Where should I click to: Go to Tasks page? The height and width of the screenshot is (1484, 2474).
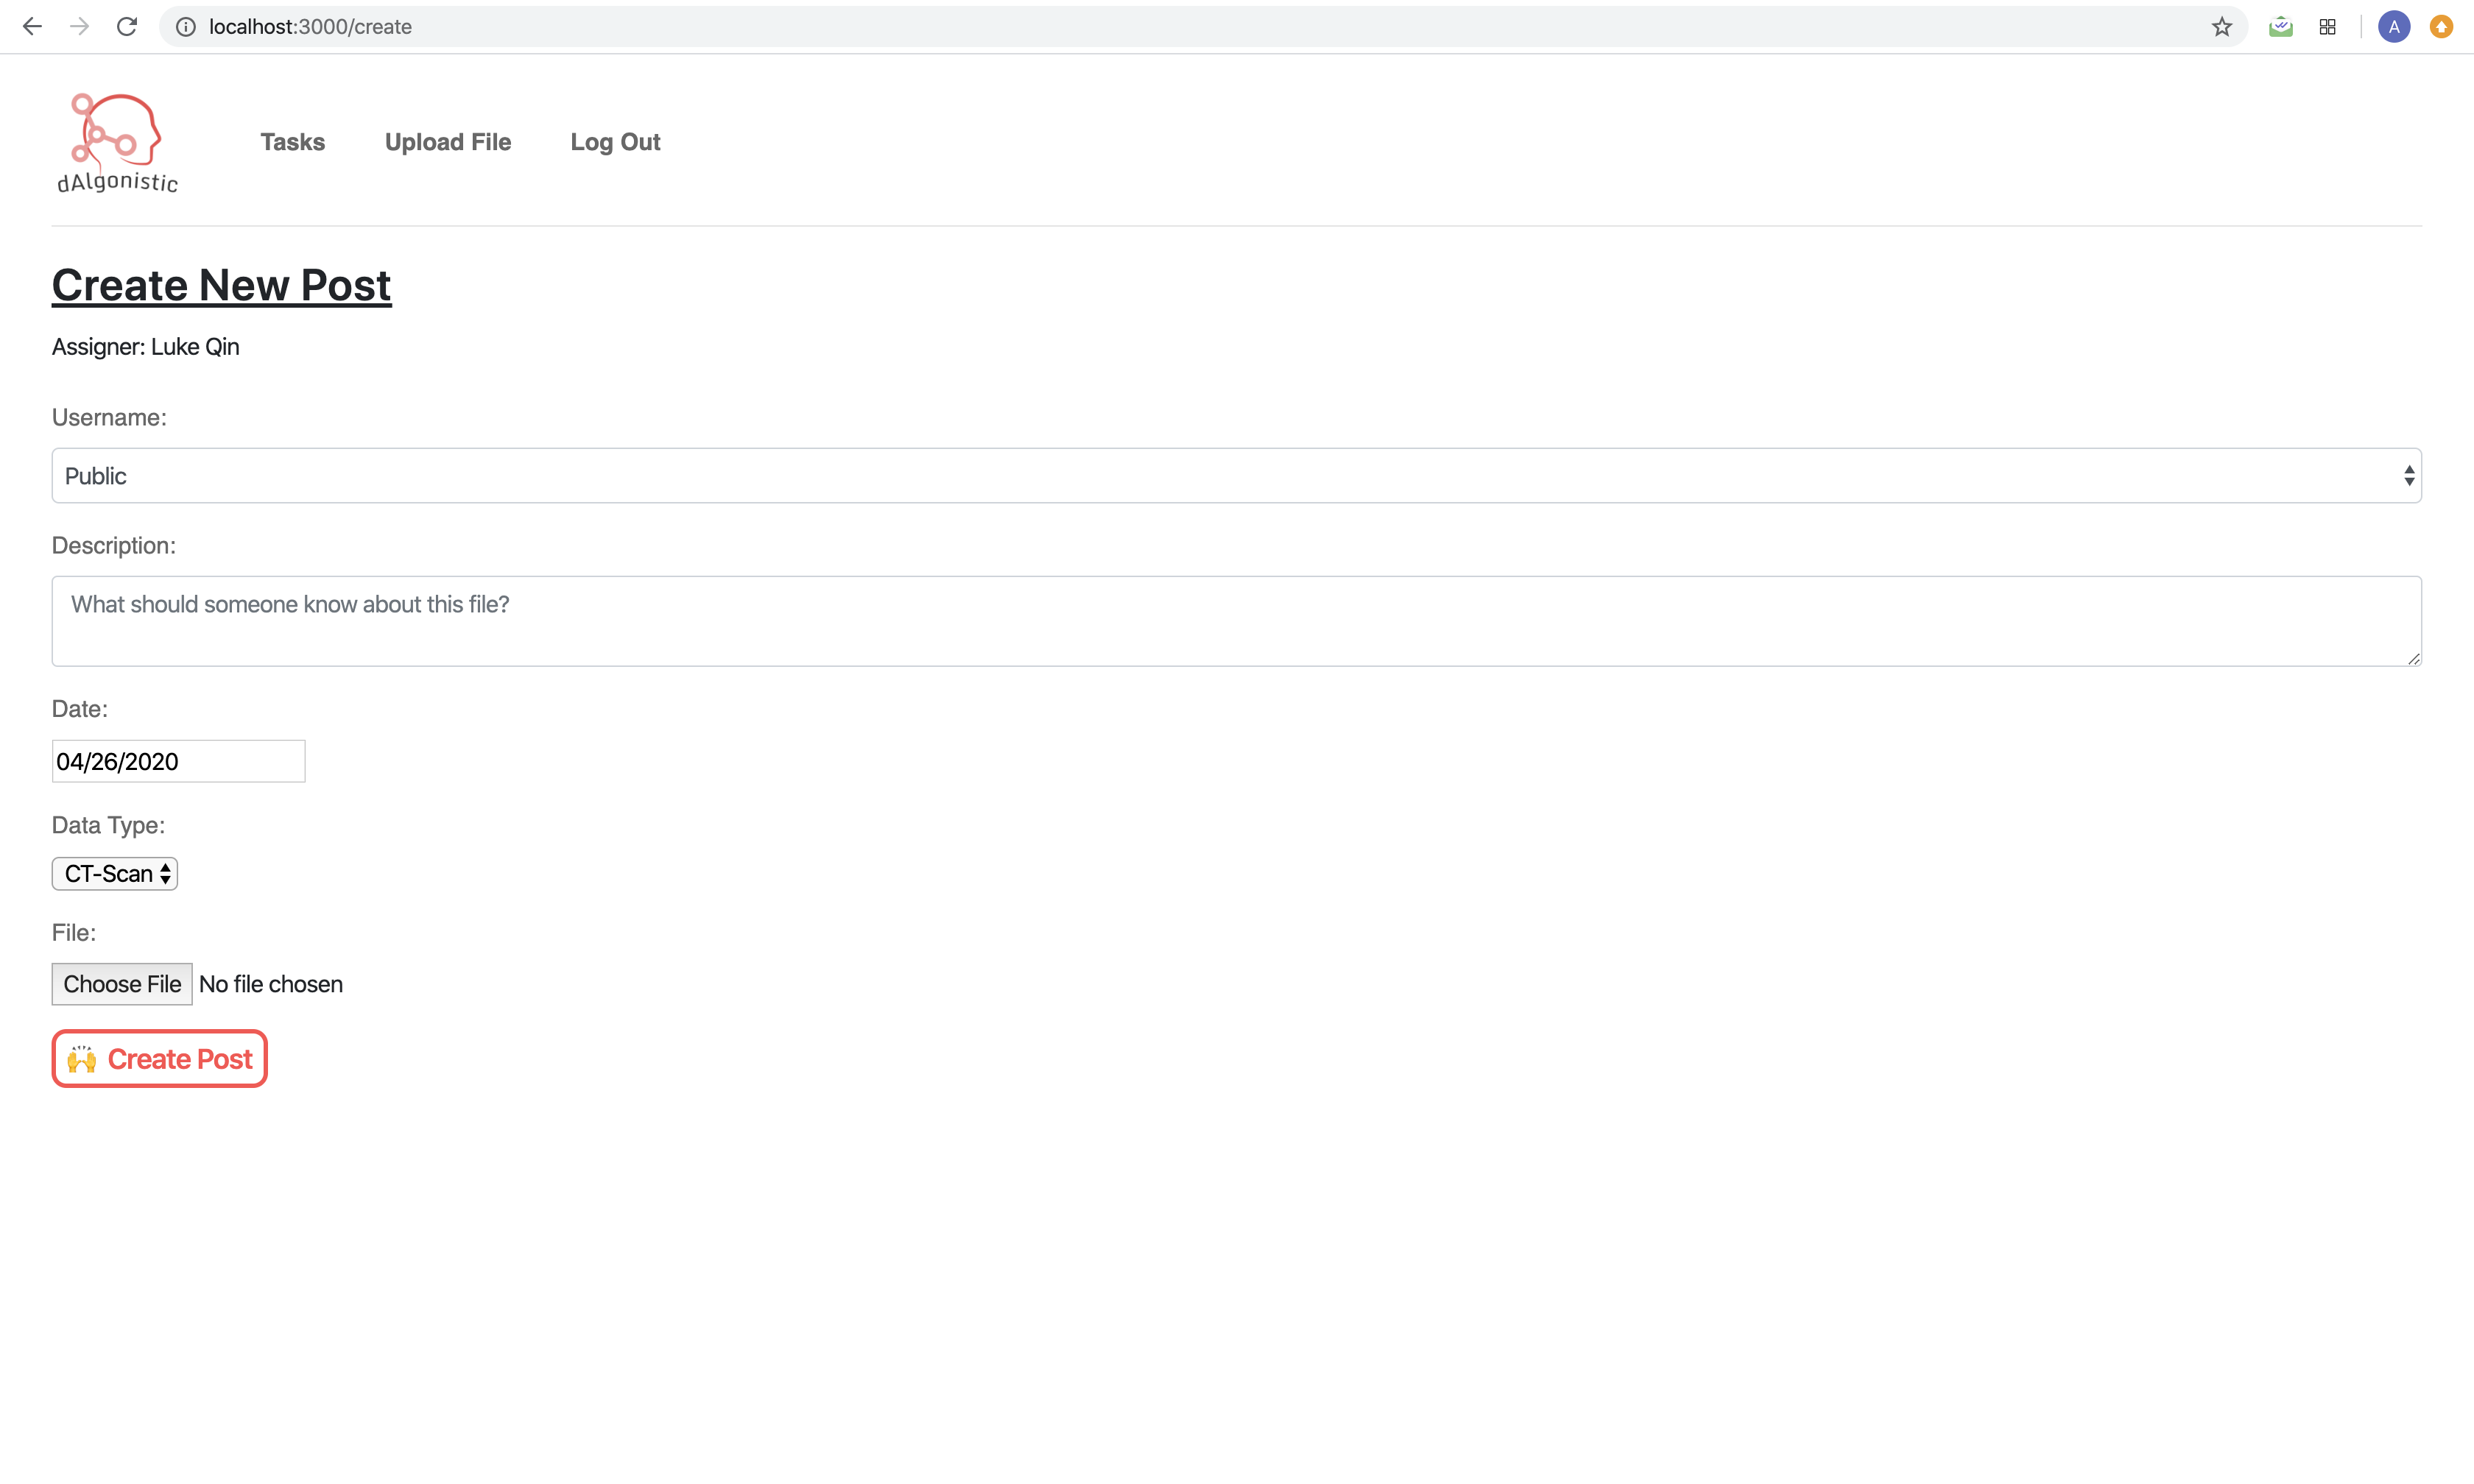coord(292,142)
